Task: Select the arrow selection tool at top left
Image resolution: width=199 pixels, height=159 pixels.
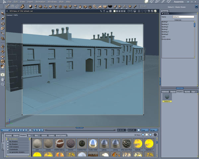Action: (x=3, y=14)
